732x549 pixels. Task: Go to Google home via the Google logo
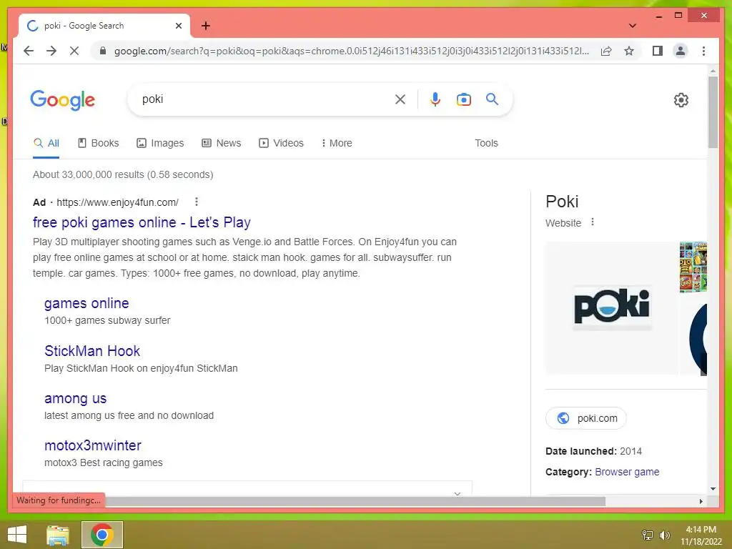63,100
